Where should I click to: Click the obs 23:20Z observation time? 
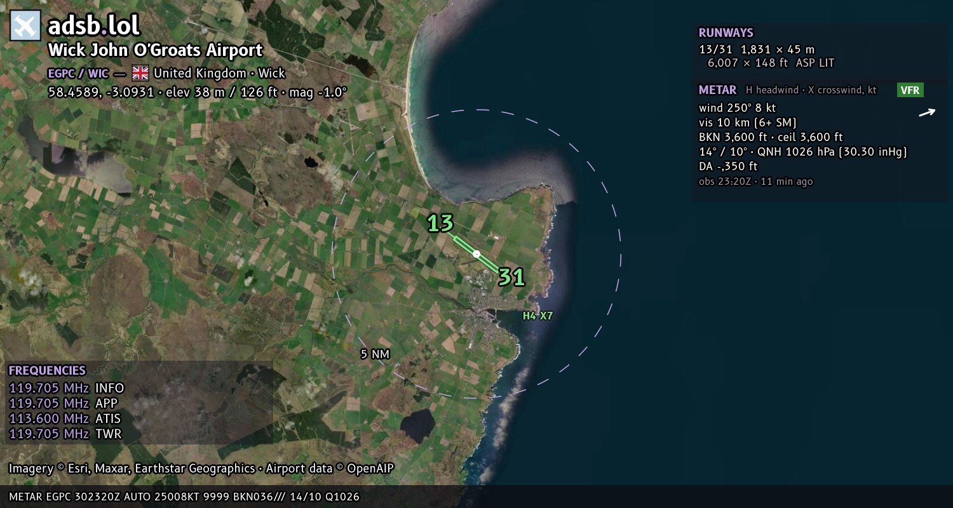[x=755, y=182]
